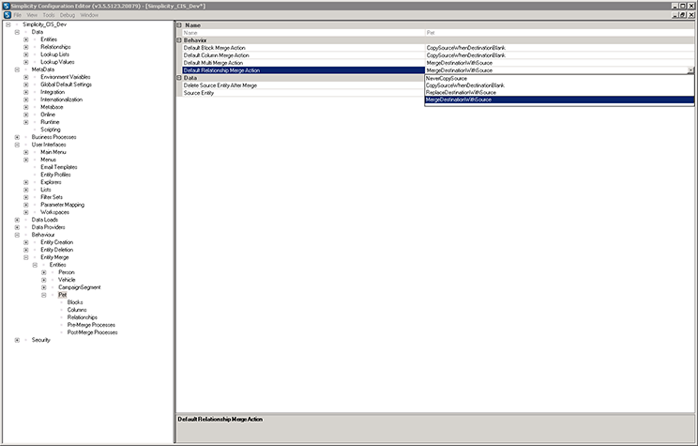Choose NeverCopySource from the dropdown list

(559, 79)
